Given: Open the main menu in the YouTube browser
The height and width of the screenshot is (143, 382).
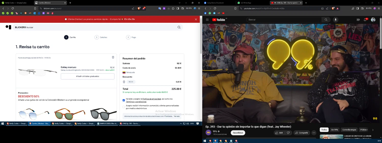Looking at the screenshot, I should [379, 8].
